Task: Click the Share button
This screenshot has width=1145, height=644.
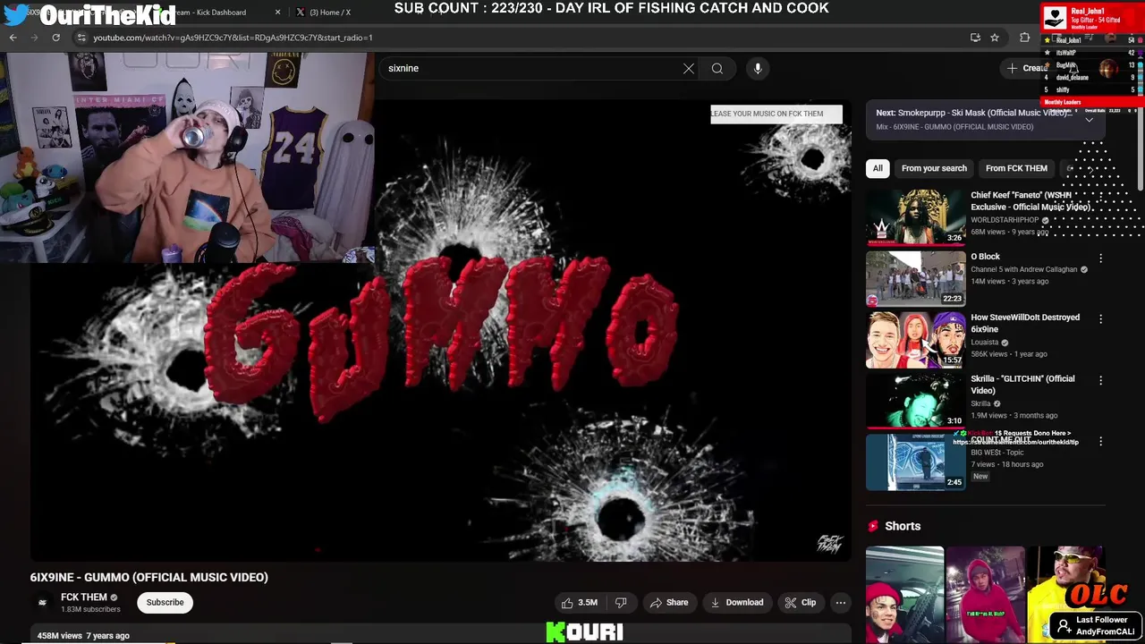Action: 669,603
